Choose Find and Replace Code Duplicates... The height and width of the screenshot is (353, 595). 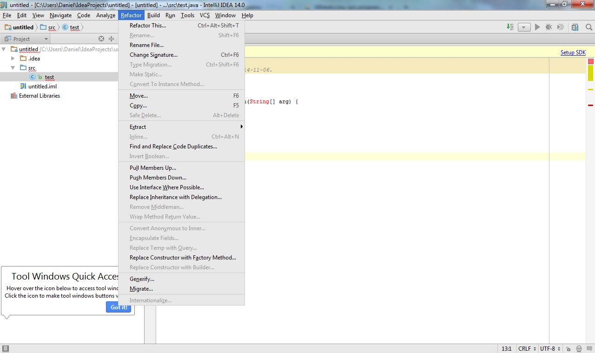tap(182, 147)
